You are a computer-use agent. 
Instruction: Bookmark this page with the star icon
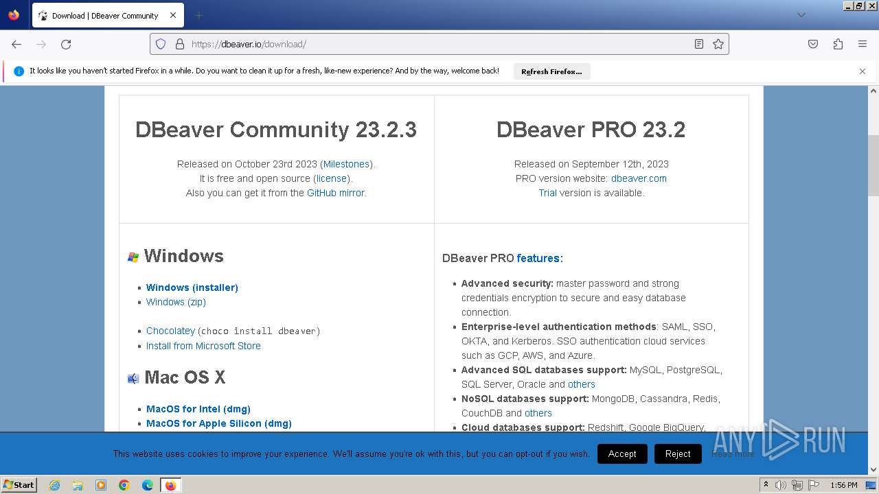(718, 44)
